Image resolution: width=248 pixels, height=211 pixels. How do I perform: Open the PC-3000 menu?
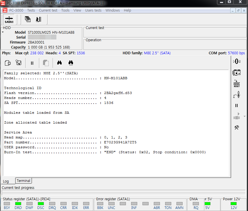(16, 10)
